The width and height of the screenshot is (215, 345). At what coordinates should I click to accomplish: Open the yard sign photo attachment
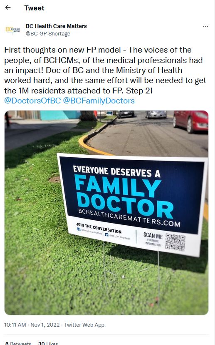tap(106, 212)
